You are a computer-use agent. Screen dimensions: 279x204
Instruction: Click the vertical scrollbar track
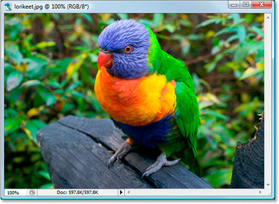tap(268, 101)
